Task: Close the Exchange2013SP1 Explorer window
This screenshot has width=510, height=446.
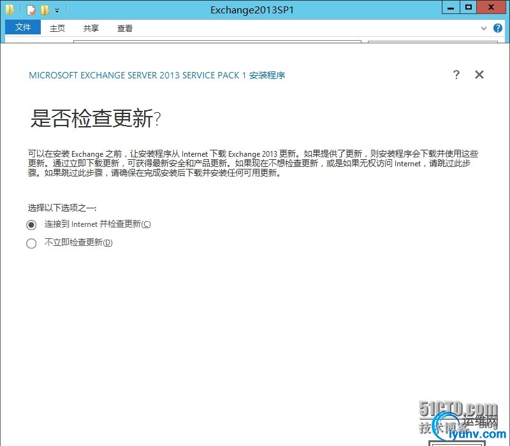Action: tap(491, 7)
